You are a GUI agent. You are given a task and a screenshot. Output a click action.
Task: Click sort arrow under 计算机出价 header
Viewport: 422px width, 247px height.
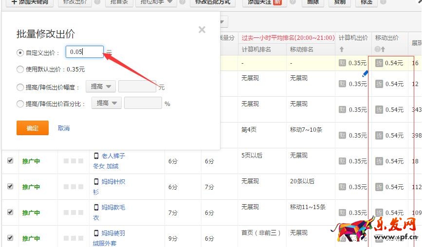342,49
